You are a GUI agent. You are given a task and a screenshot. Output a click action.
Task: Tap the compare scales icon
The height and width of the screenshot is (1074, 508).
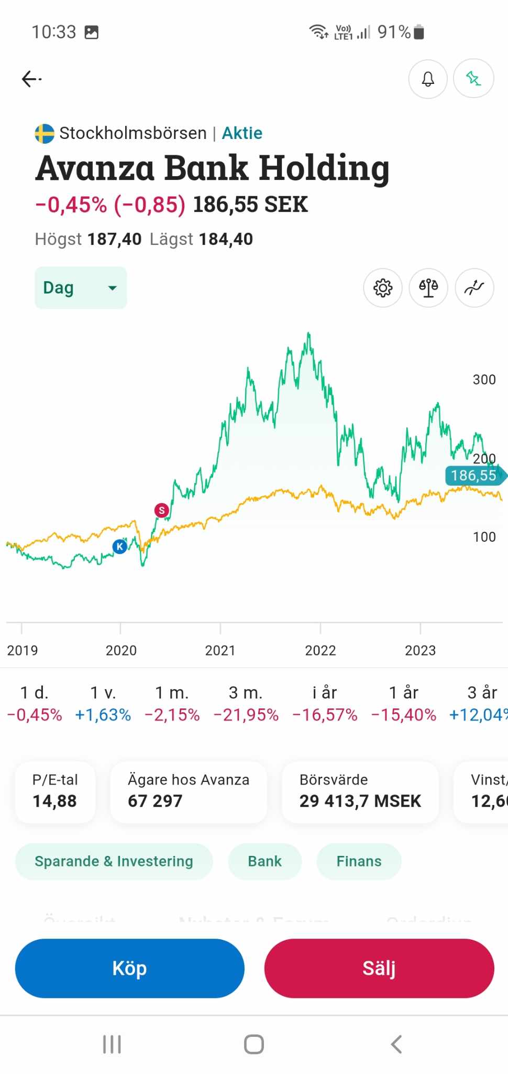pos(428,288)
